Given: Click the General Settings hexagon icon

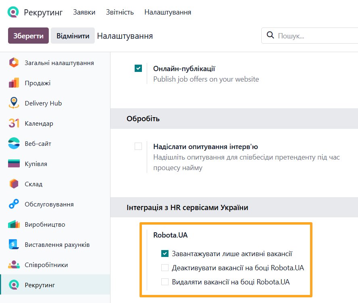Looking at the screenshot, I should pyautogui.click(x=14, y=63).
